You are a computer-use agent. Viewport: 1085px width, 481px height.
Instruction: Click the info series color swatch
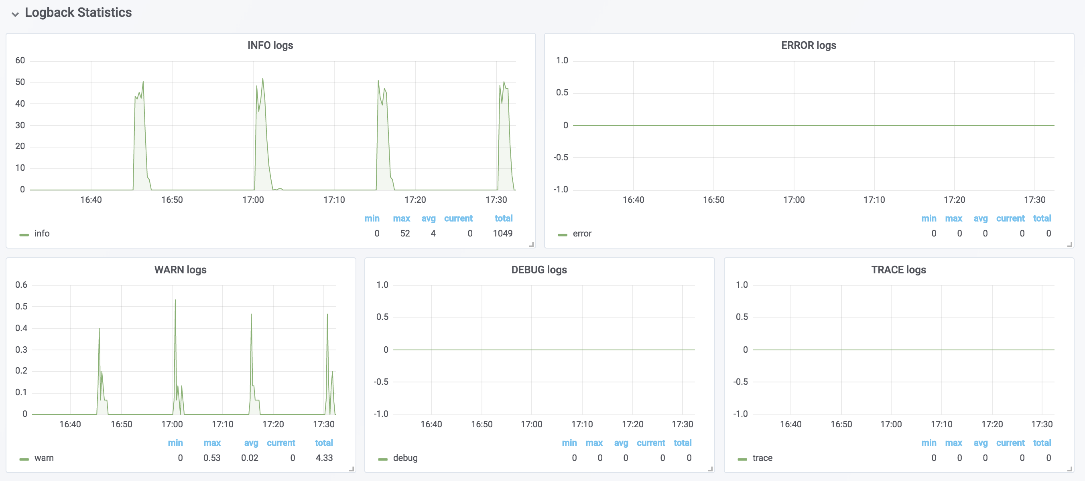(x=24, y=234)
